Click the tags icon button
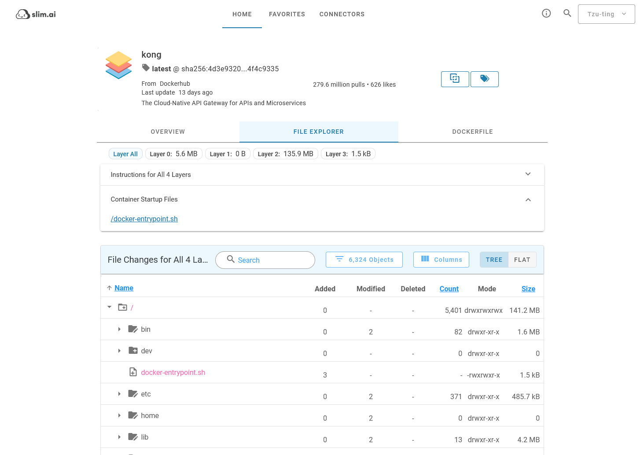This screenshot has width=644, height=455. pos(484,79)
